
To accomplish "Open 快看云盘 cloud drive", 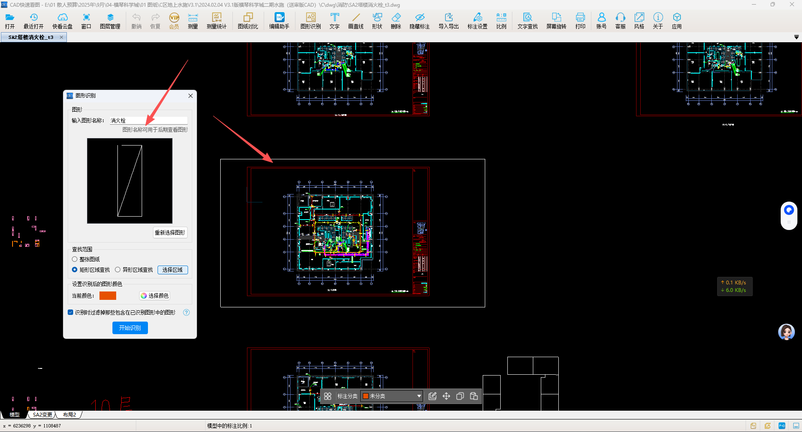I will pyautogui.click(x=62, y=21).
